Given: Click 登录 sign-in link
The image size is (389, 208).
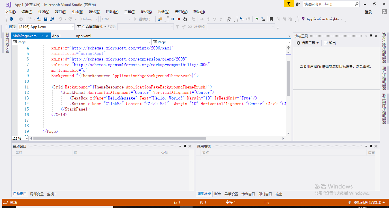Looking at the screenshot, I should coord(368,12).
